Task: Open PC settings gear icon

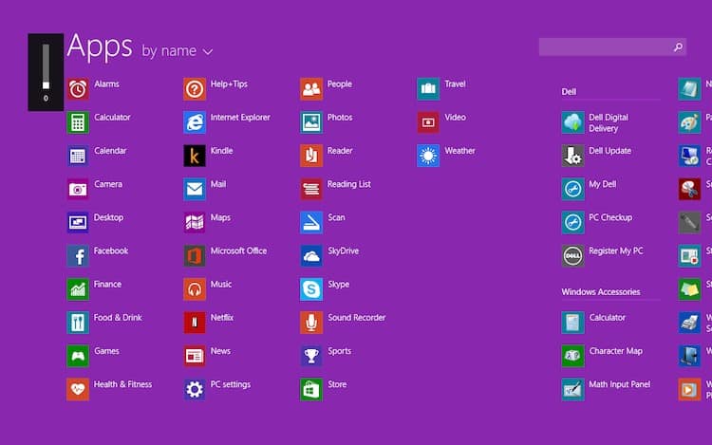Action: pyautogui.click(x=195, y=389)
